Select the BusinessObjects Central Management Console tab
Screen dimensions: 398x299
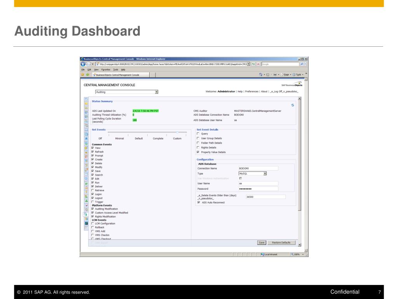coord(120,75)
